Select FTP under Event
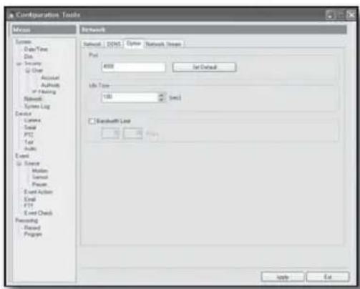This screenshot has width=360, height=289. pos(29,205)
